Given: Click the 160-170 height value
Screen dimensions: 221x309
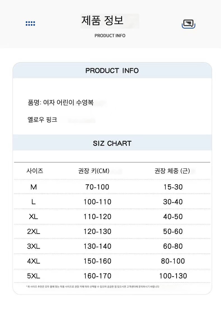Looking at the screenshot, I should (98, 276).
